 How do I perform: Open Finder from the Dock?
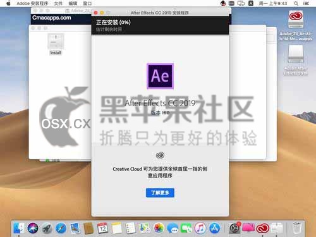coord(19,228)
